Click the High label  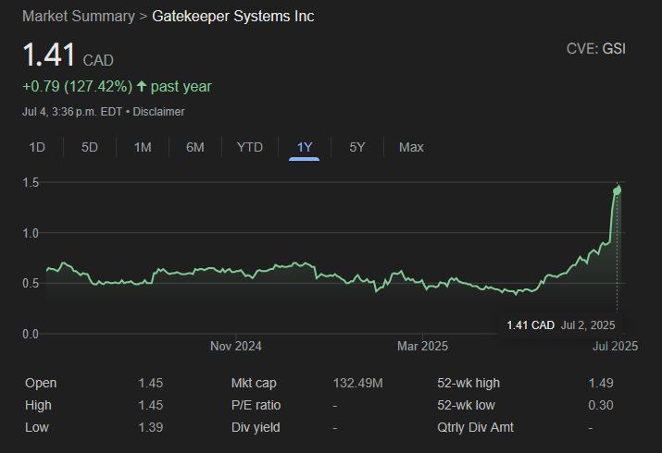[38, 405]
